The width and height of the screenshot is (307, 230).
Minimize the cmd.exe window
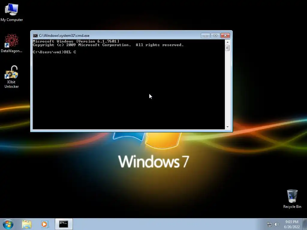click(205, 36)
